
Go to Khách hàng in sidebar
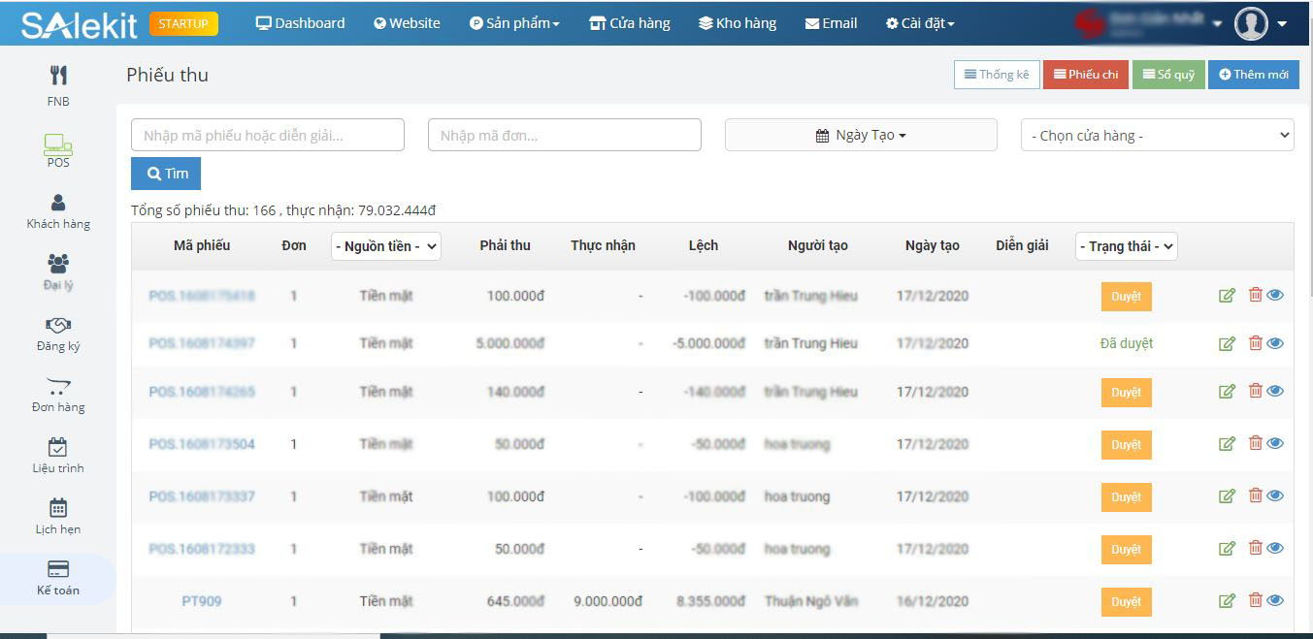(x=58, y=203)
